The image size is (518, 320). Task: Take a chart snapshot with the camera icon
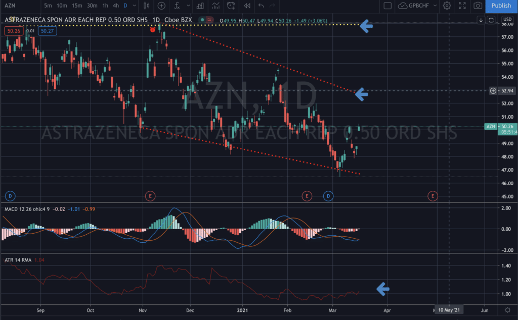(478, 6)
